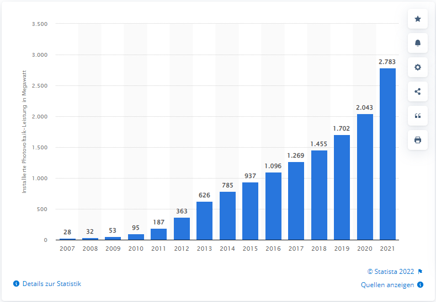Select the 2019 bar in chart
The width and height of the screenshot is (436, 302).
342,187
